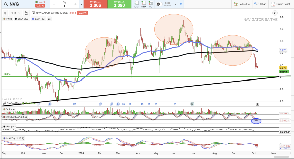Image resolution: width=294 pixels, height=159 pixels.
Task: Click the horizontal scrollbar thumb at bottom
Action: click(x=281, y=157)
